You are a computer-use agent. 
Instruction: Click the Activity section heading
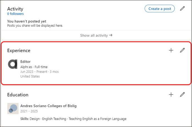point(15,9)
